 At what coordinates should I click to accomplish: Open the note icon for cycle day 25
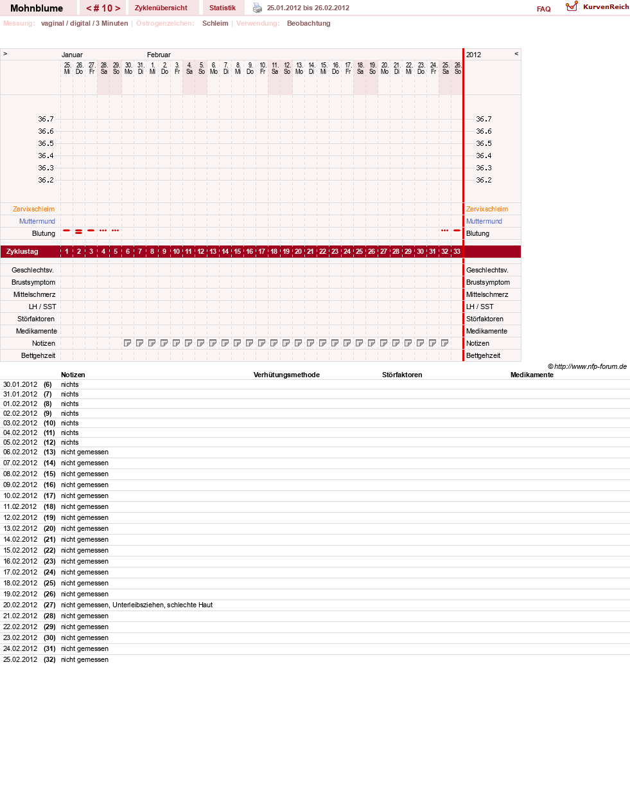pos(359,343)
